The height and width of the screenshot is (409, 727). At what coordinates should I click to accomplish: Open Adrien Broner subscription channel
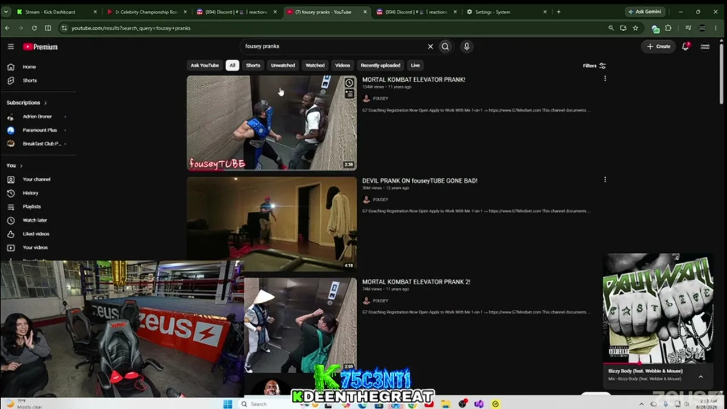(x=37, y=116)
